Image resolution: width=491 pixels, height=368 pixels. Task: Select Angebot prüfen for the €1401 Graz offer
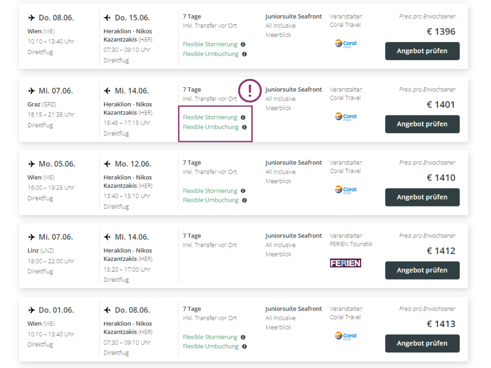[x=422, y=124]
